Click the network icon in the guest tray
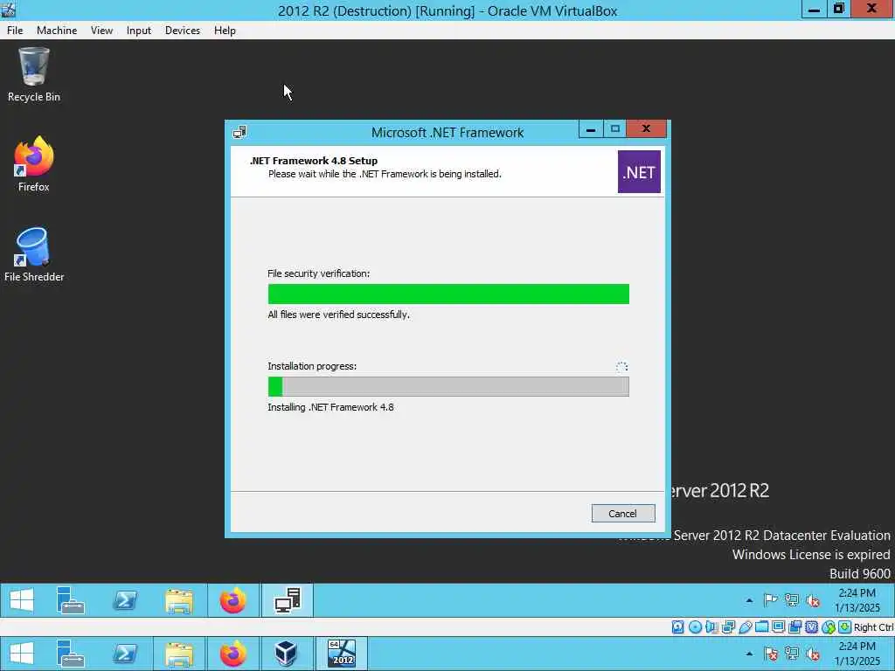Screen dimensions: 895x671 (x=792, y=600)
